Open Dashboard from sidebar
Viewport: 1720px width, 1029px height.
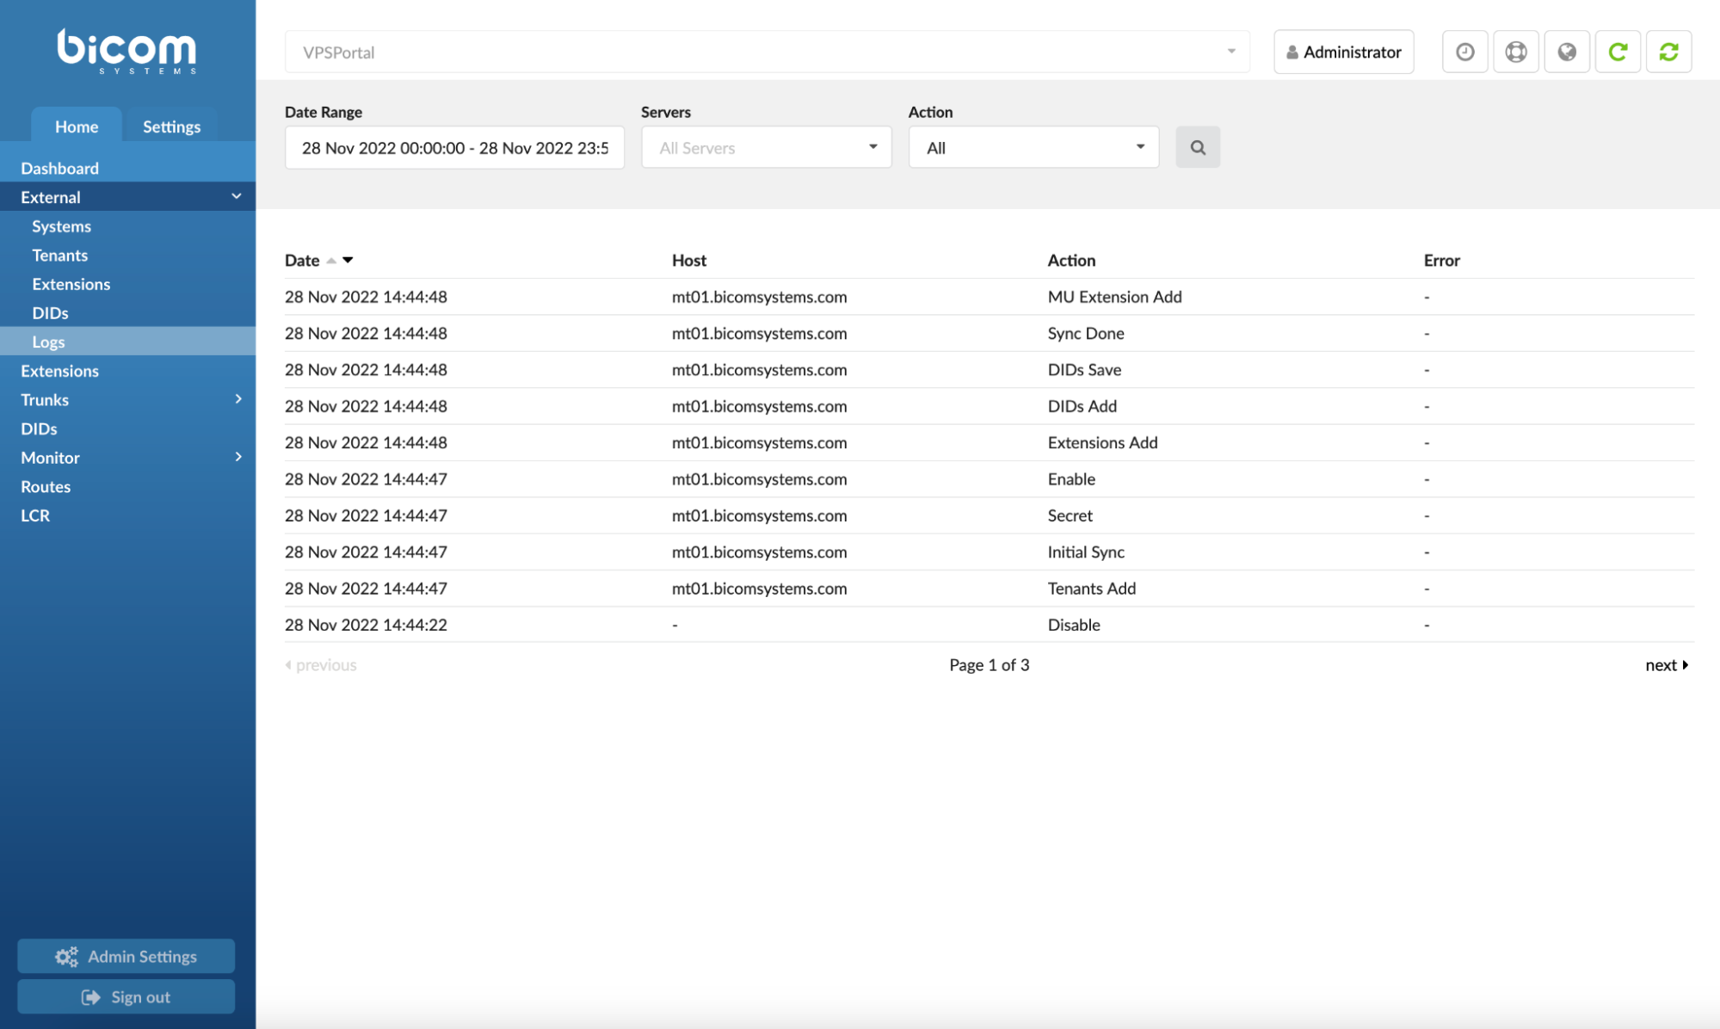pos(127,168)
